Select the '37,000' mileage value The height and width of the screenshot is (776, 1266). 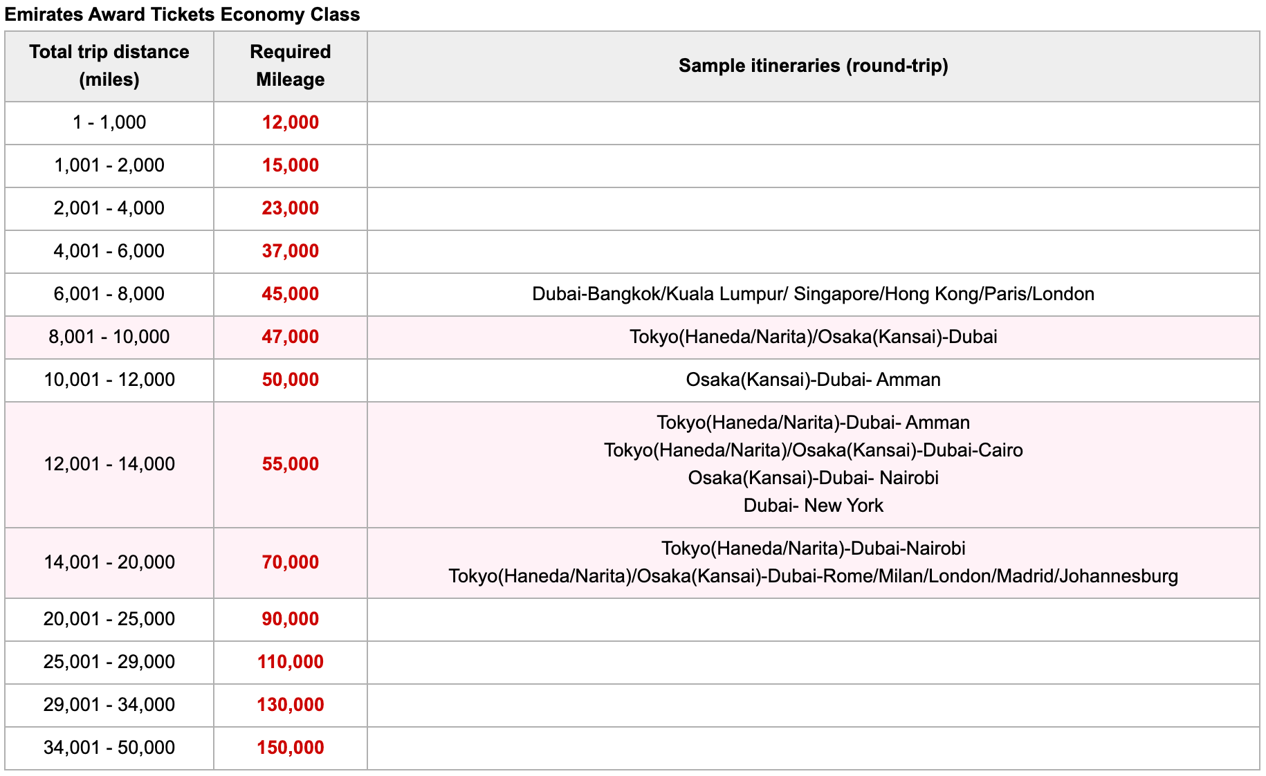pyautogui.click(x=291, y=251)
